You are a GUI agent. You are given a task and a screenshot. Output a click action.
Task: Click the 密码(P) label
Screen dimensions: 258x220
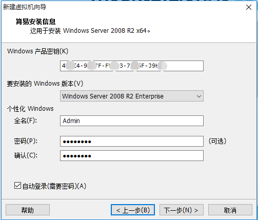pos(26,141)
